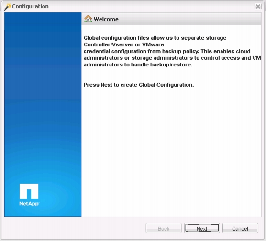Click the 'Press Next to create Global Configuration' text

[139, 85]
